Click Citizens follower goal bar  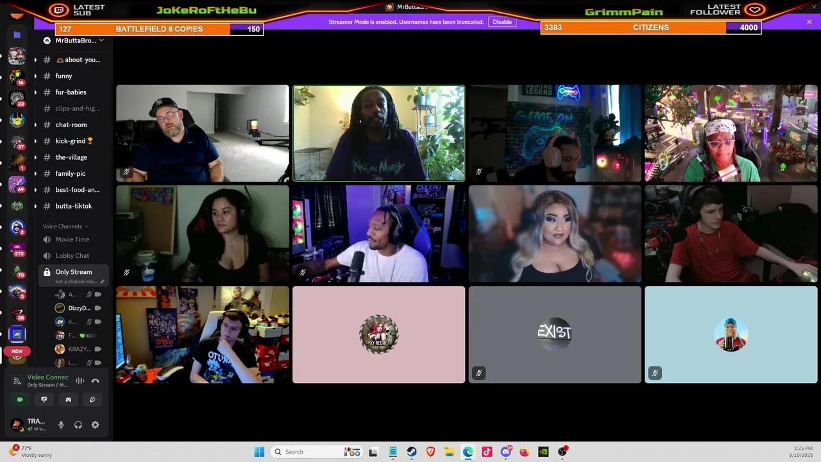[x=651, y=28]
